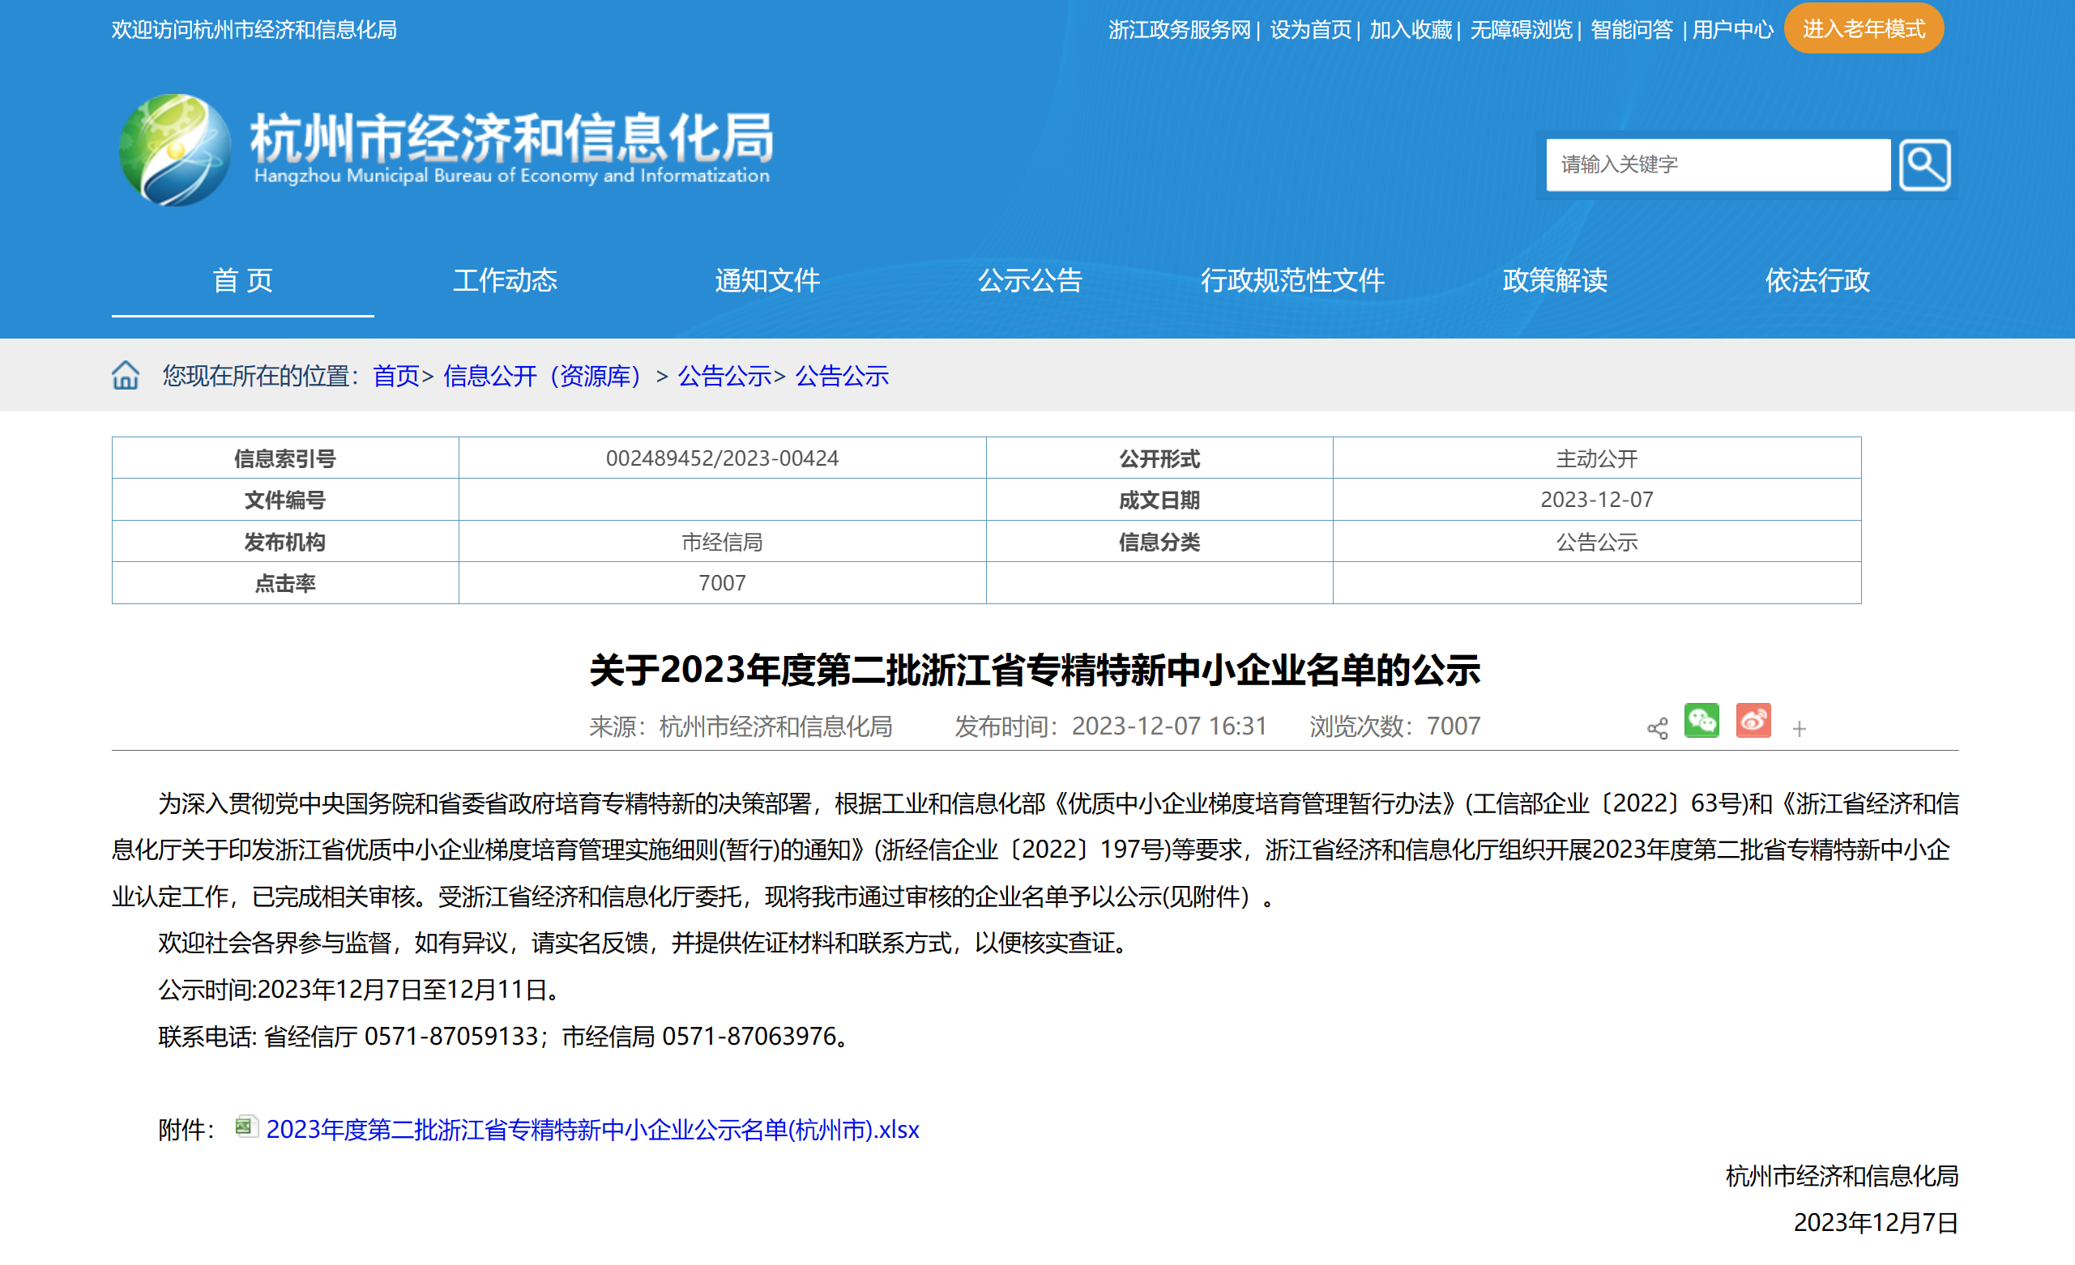2075x1265 pixels.
Task: Click the WeChat share icon
Action: click(1701, 722)
